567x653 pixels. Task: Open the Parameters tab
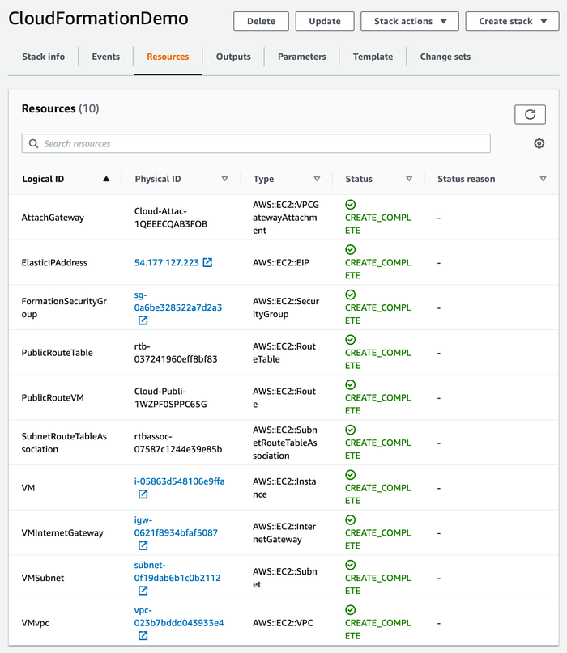point(302,57)
